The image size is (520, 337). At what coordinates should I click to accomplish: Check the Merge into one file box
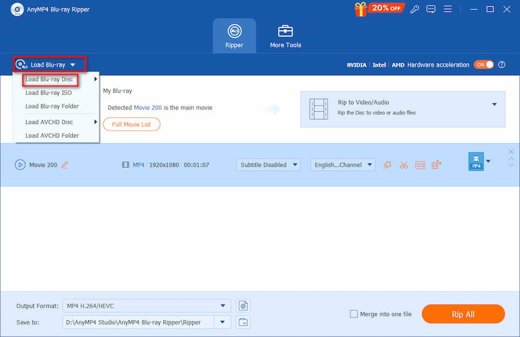[354, 314]
